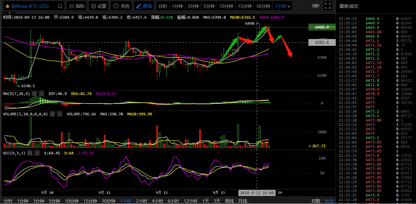This screenshot has height=204, width=416.
Task: Click the trade row at 21:35:19
Action: (x=375, y=19)
